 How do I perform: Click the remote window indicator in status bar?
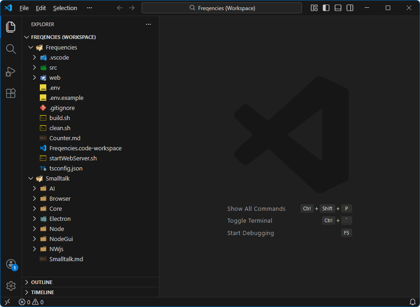coord(7,302)
